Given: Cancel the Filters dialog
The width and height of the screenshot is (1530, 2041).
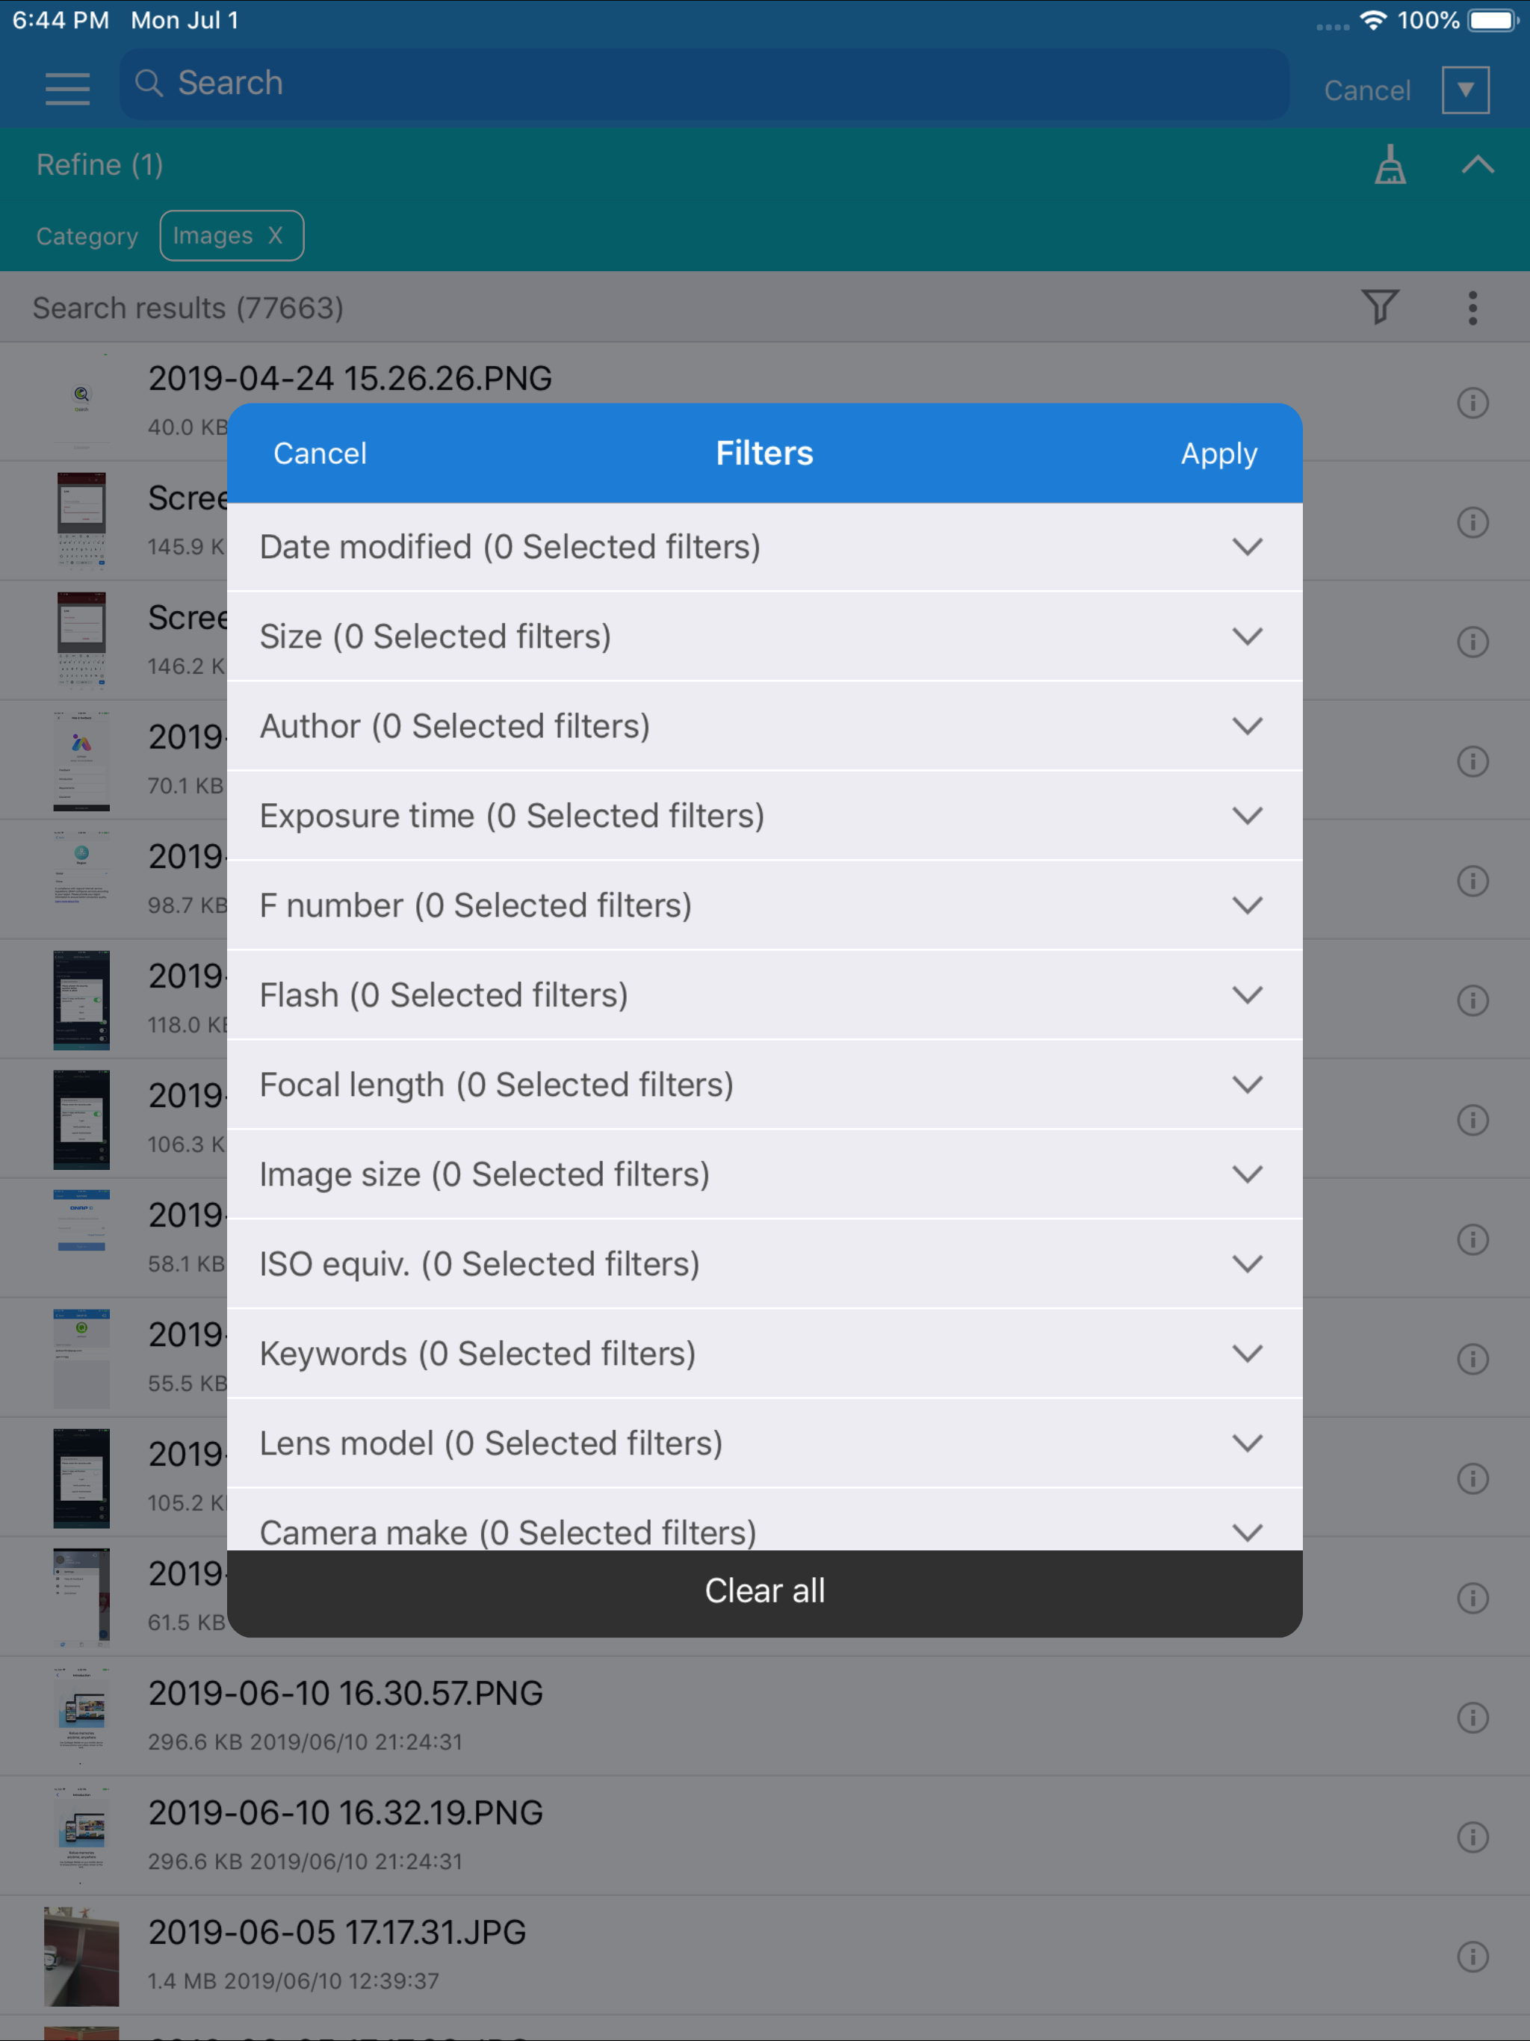Looking at the screenshot, I should (x=320, y=453).
